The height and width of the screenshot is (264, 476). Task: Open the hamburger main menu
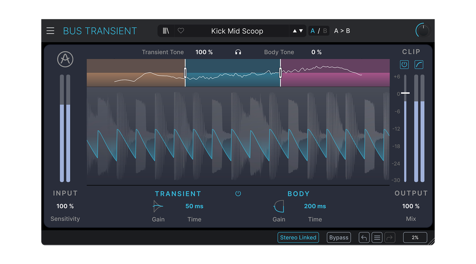pyautogui.click(x=50, y=31)
